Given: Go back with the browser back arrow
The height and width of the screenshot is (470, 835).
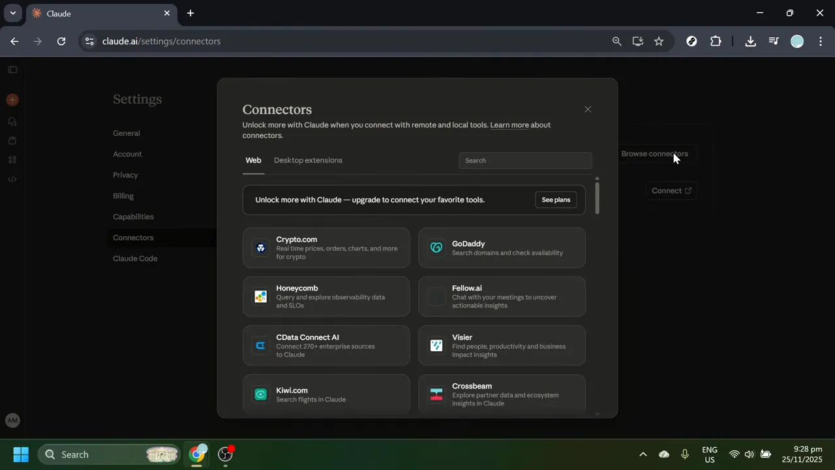Looking at the screenshot, I should point(14,41).
